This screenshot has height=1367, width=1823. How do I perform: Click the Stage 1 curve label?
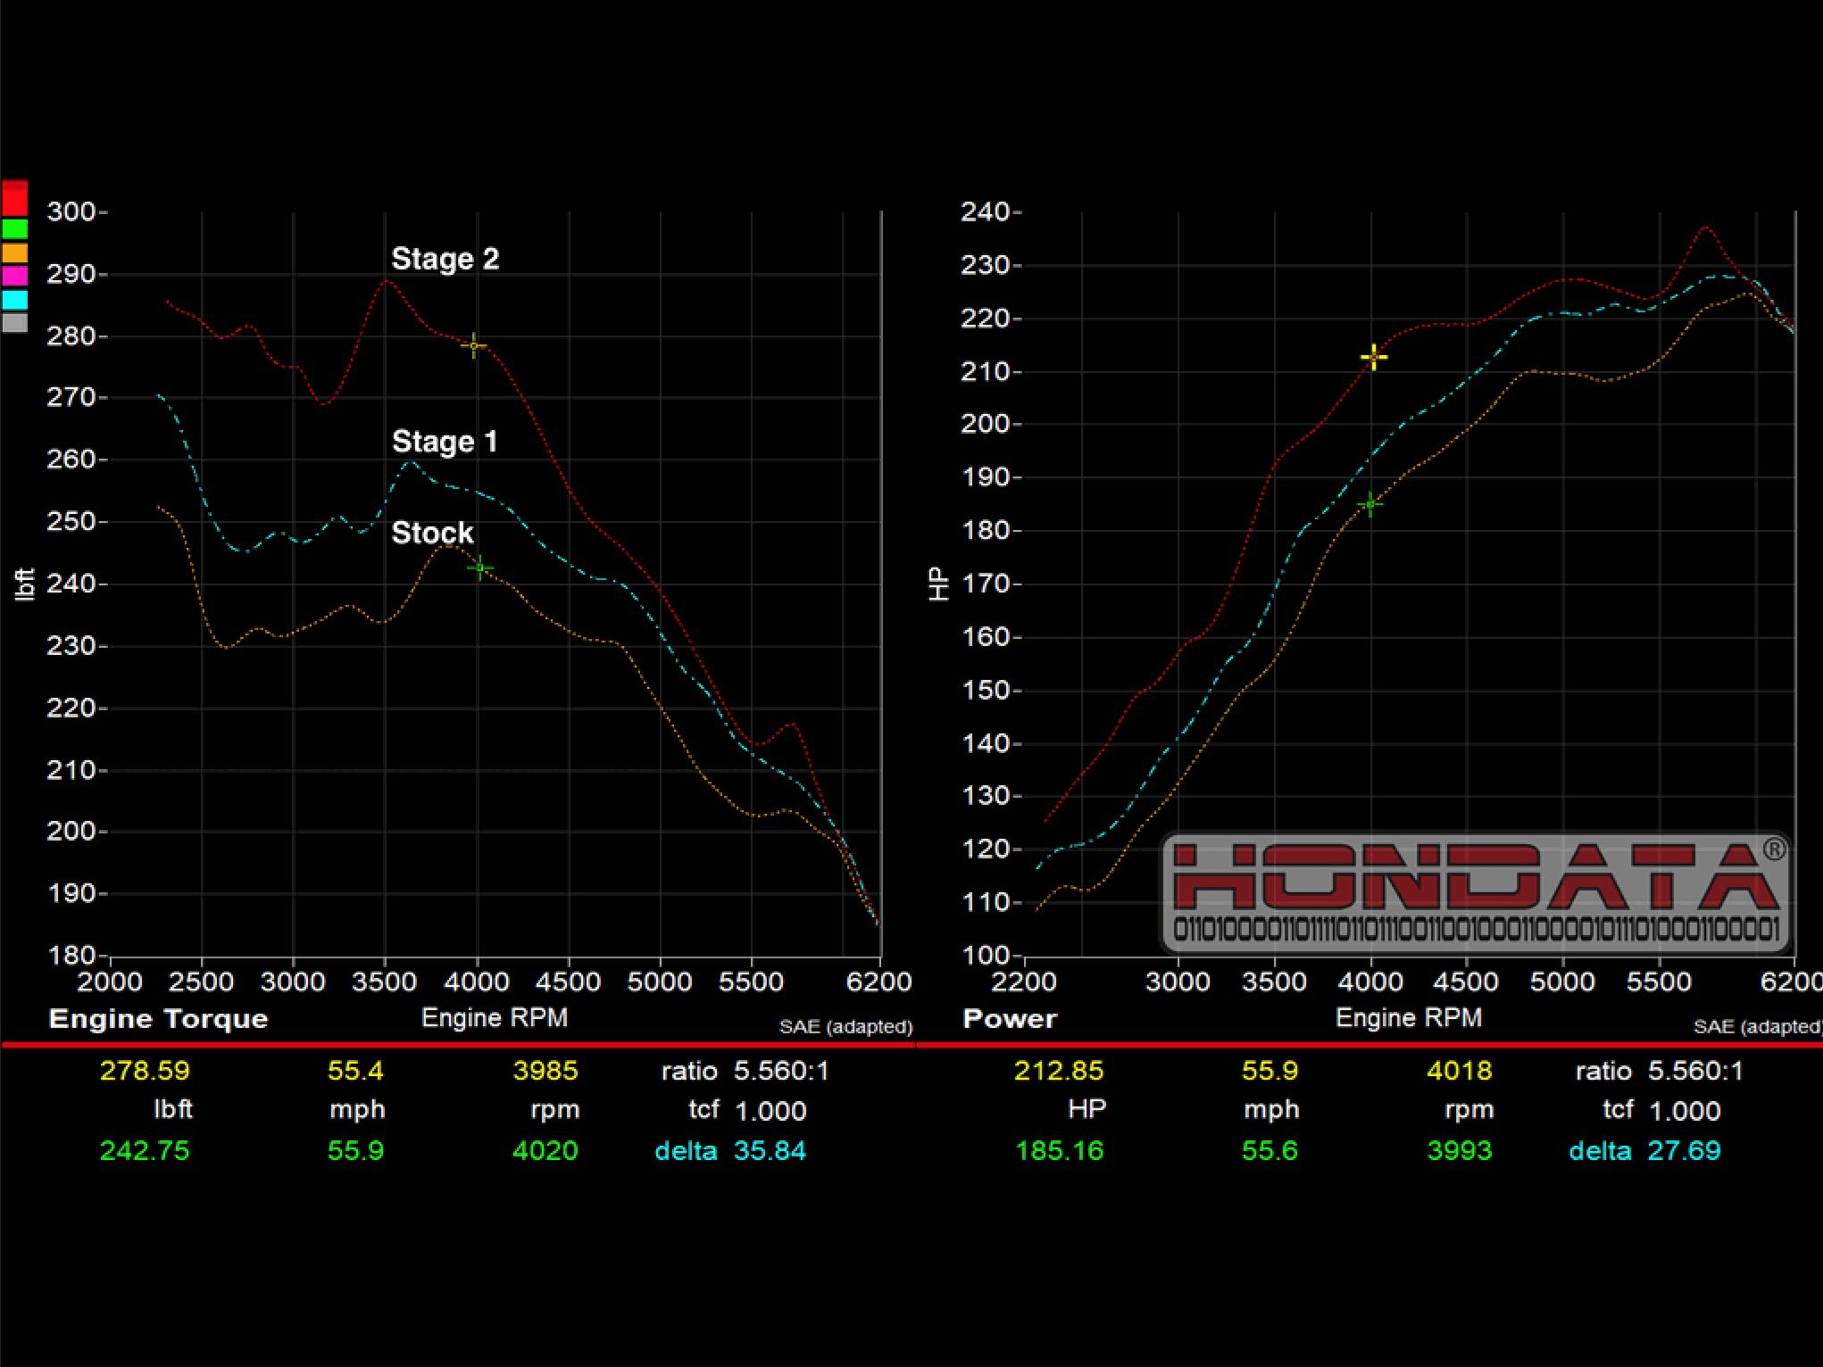[444, 442]
